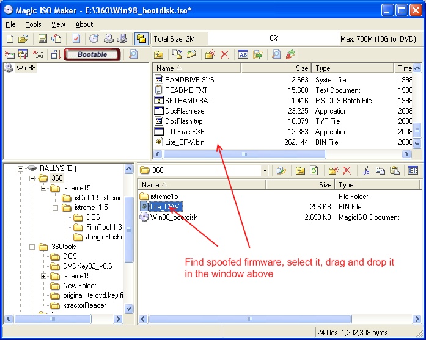This screenshot has height=340, width=426.
Task: Click the sort order icon beside Bootable
Action: (x=56, y=54)
